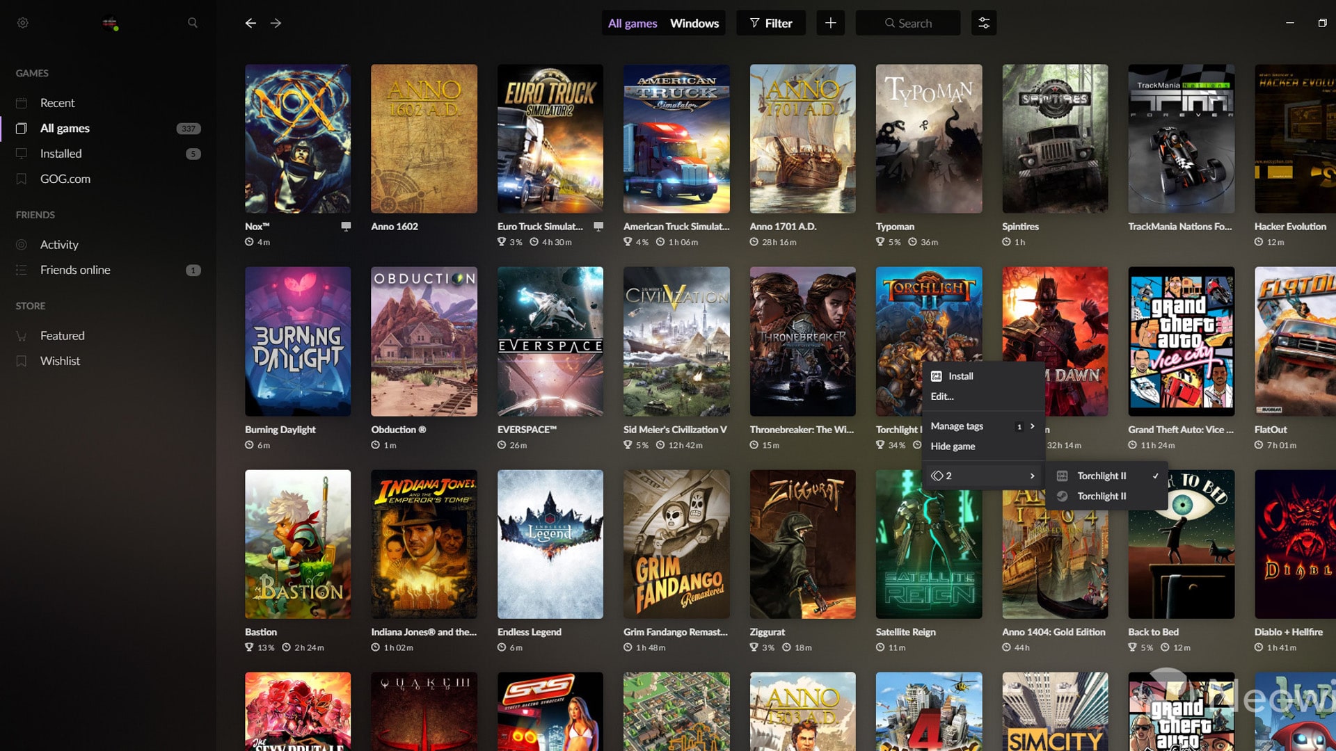Open the Spintires game cover
This screenshot has height=751, width=1336.
tap(1055, 139)
